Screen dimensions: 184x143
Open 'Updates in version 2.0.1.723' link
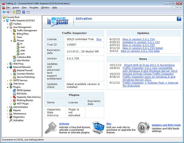coord(141,42)
